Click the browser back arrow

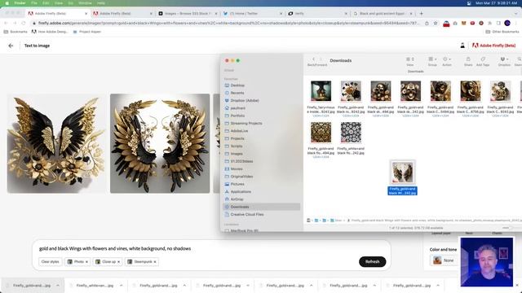click(6, 24)
